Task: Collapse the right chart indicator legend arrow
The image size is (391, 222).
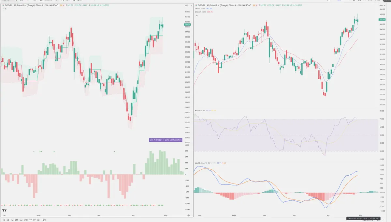Action: pyautogui.click(x=197, y=15)
